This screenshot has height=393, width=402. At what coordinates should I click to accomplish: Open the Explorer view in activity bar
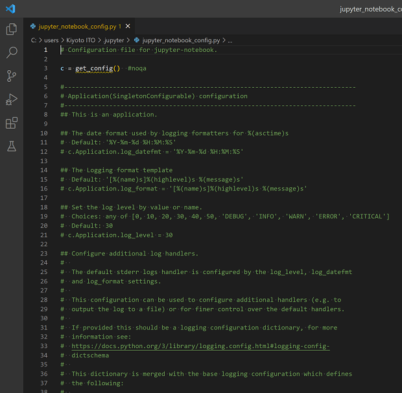(12, 29)
